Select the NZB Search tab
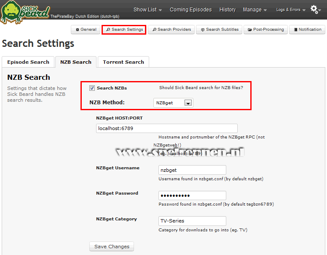 76,62
